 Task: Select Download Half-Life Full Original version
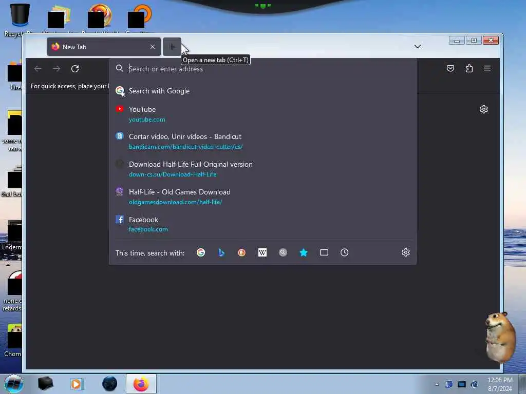(262, 169)
